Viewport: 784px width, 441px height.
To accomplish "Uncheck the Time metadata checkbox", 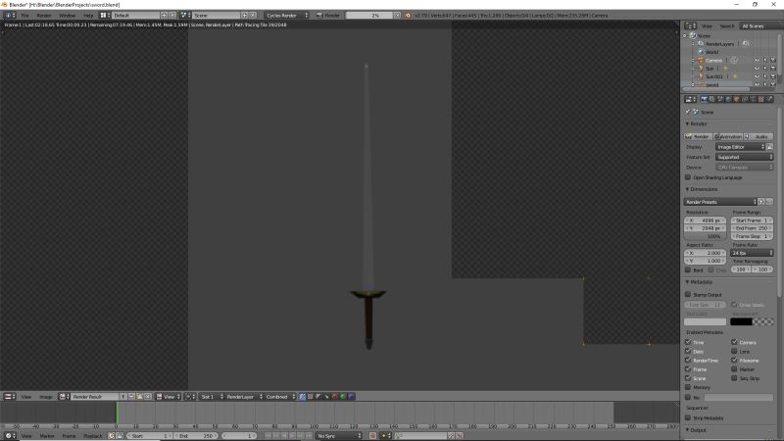I will [688, 342].
